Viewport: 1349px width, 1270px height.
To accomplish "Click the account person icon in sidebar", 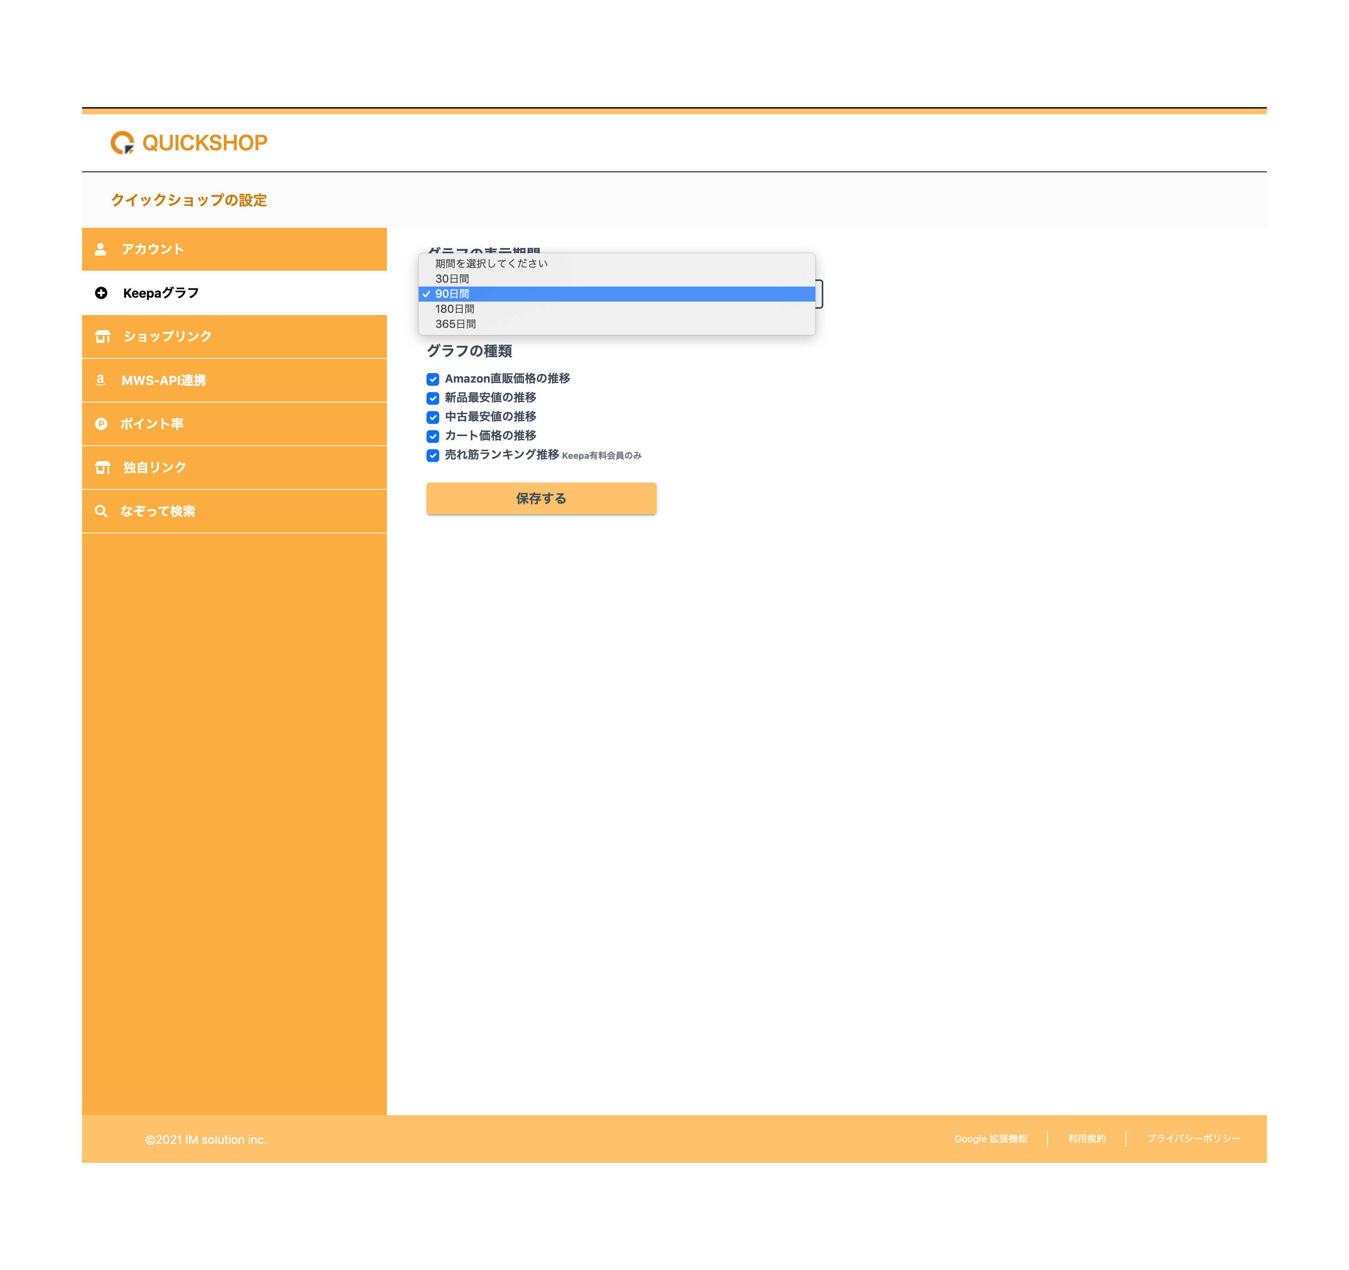I will pos(100,249).
